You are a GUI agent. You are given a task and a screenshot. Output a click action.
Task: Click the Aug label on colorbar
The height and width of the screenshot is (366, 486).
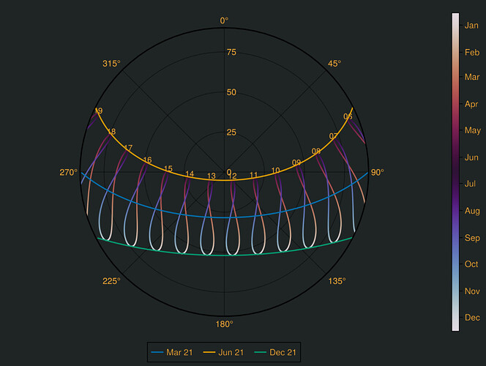coord(472,211)
